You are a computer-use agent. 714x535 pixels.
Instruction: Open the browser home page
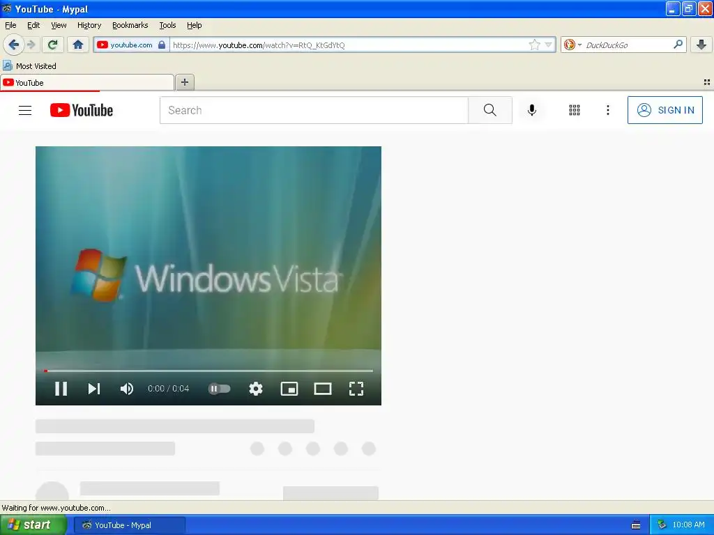coord(78,45)
